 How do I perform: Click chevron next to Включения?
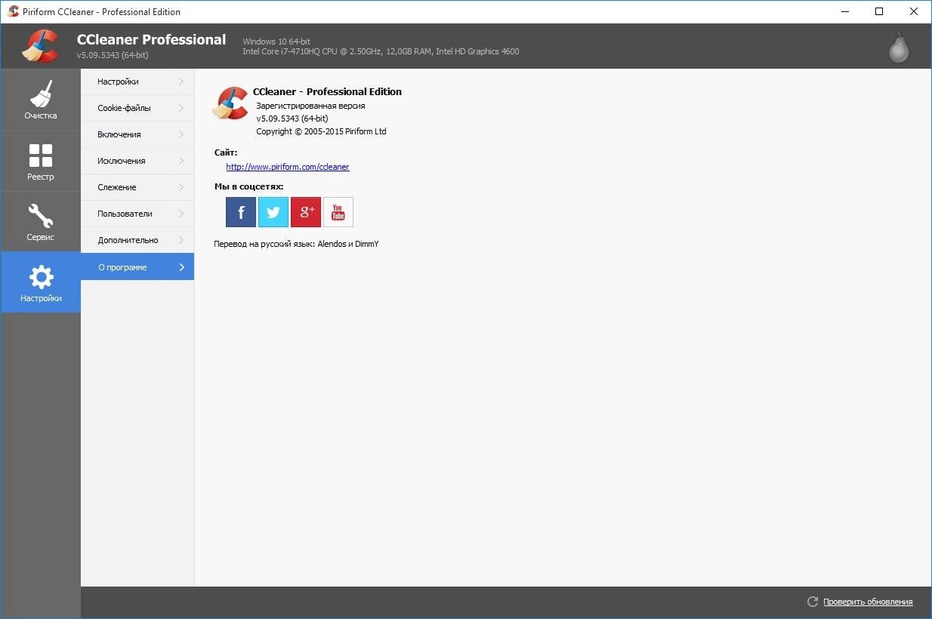pyautogui.click(x=181, y=134)
